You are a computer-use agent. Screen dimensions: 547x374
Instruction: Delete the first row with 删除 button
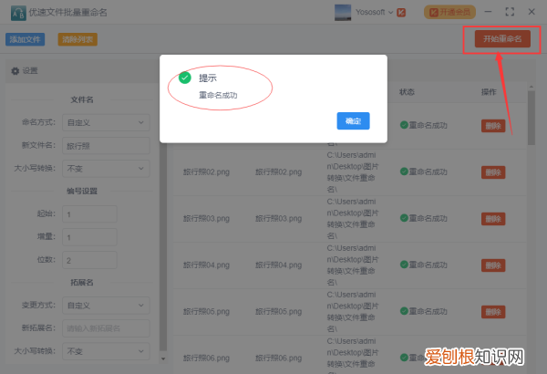(493, 126)
